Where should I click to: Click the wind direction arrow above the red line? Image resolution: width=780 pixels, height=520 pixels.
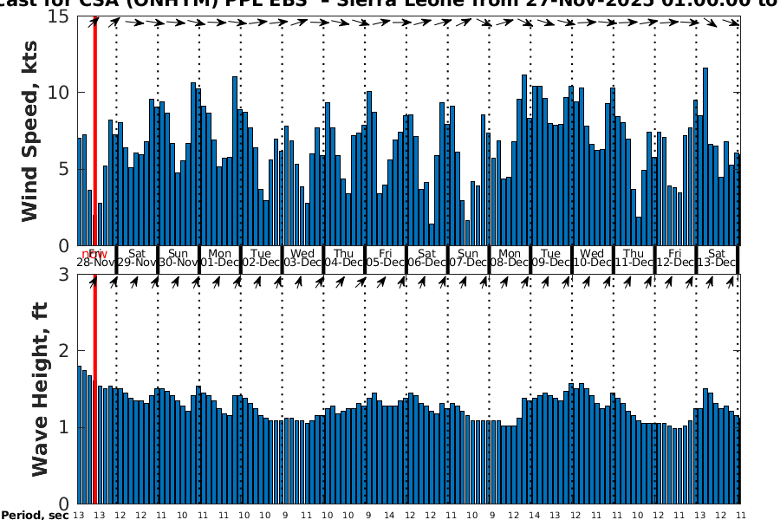[x=94, y=21]
